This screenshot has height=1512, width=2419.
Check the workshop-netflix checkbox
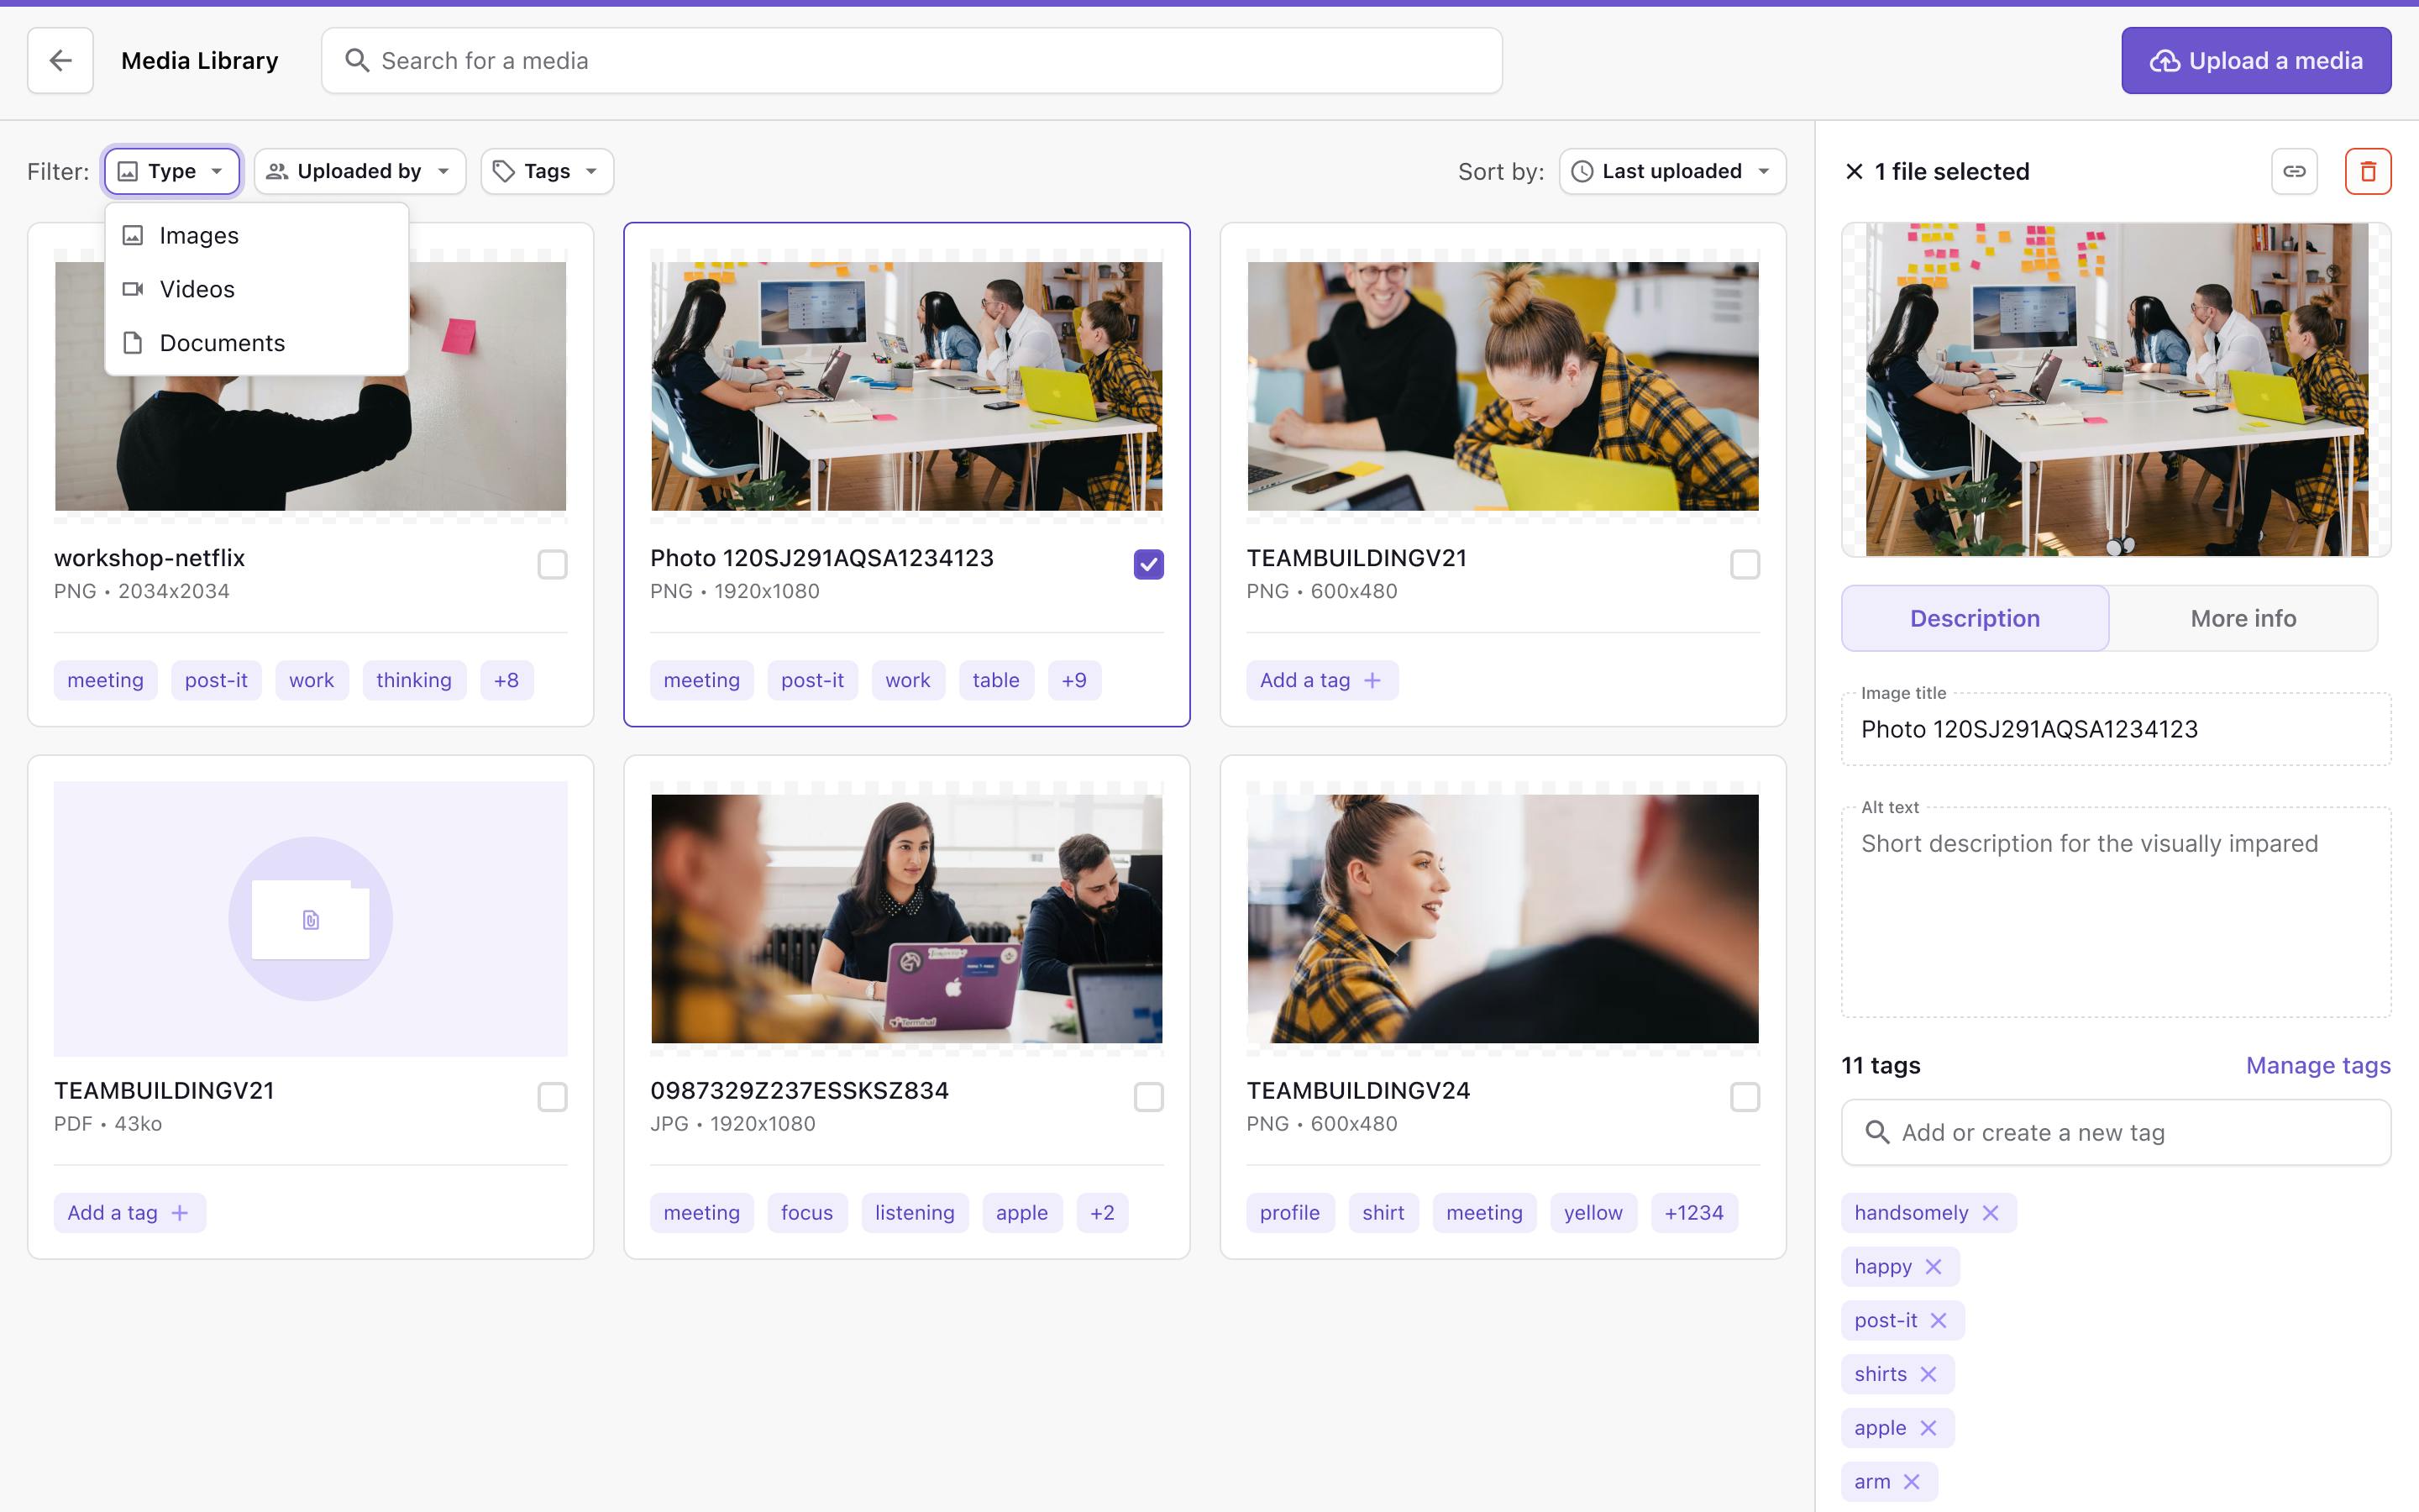coord(552,565)
